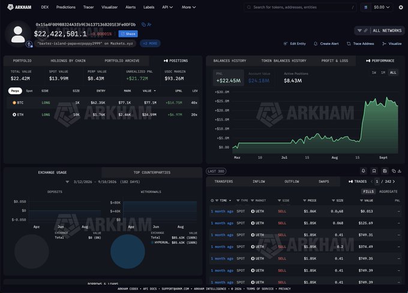
Task: Click Create Alert
Action: 326,44
